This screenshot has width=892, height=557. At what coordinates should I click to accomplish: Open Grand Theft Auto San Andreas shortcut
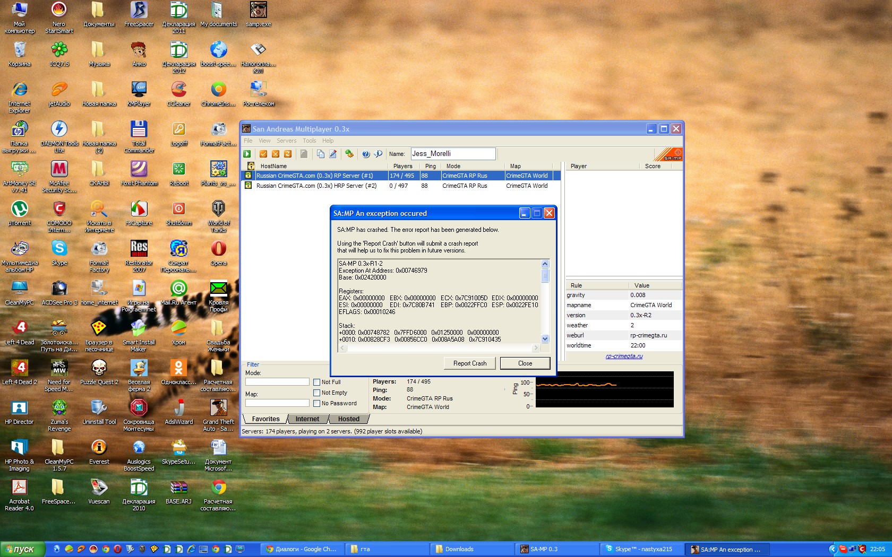(218, 415)
